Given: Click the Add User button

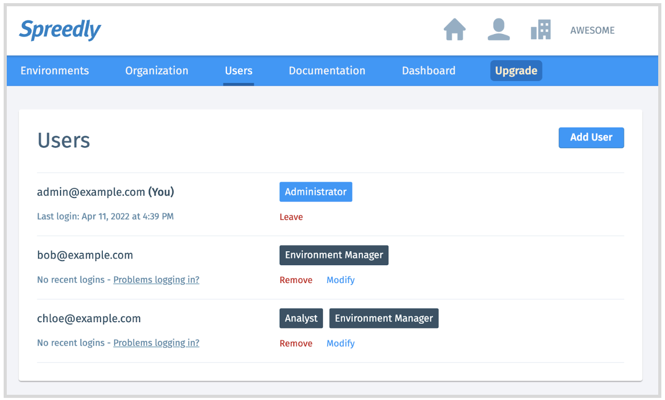Looking at the screenshot, I should [x=591, y=137].
